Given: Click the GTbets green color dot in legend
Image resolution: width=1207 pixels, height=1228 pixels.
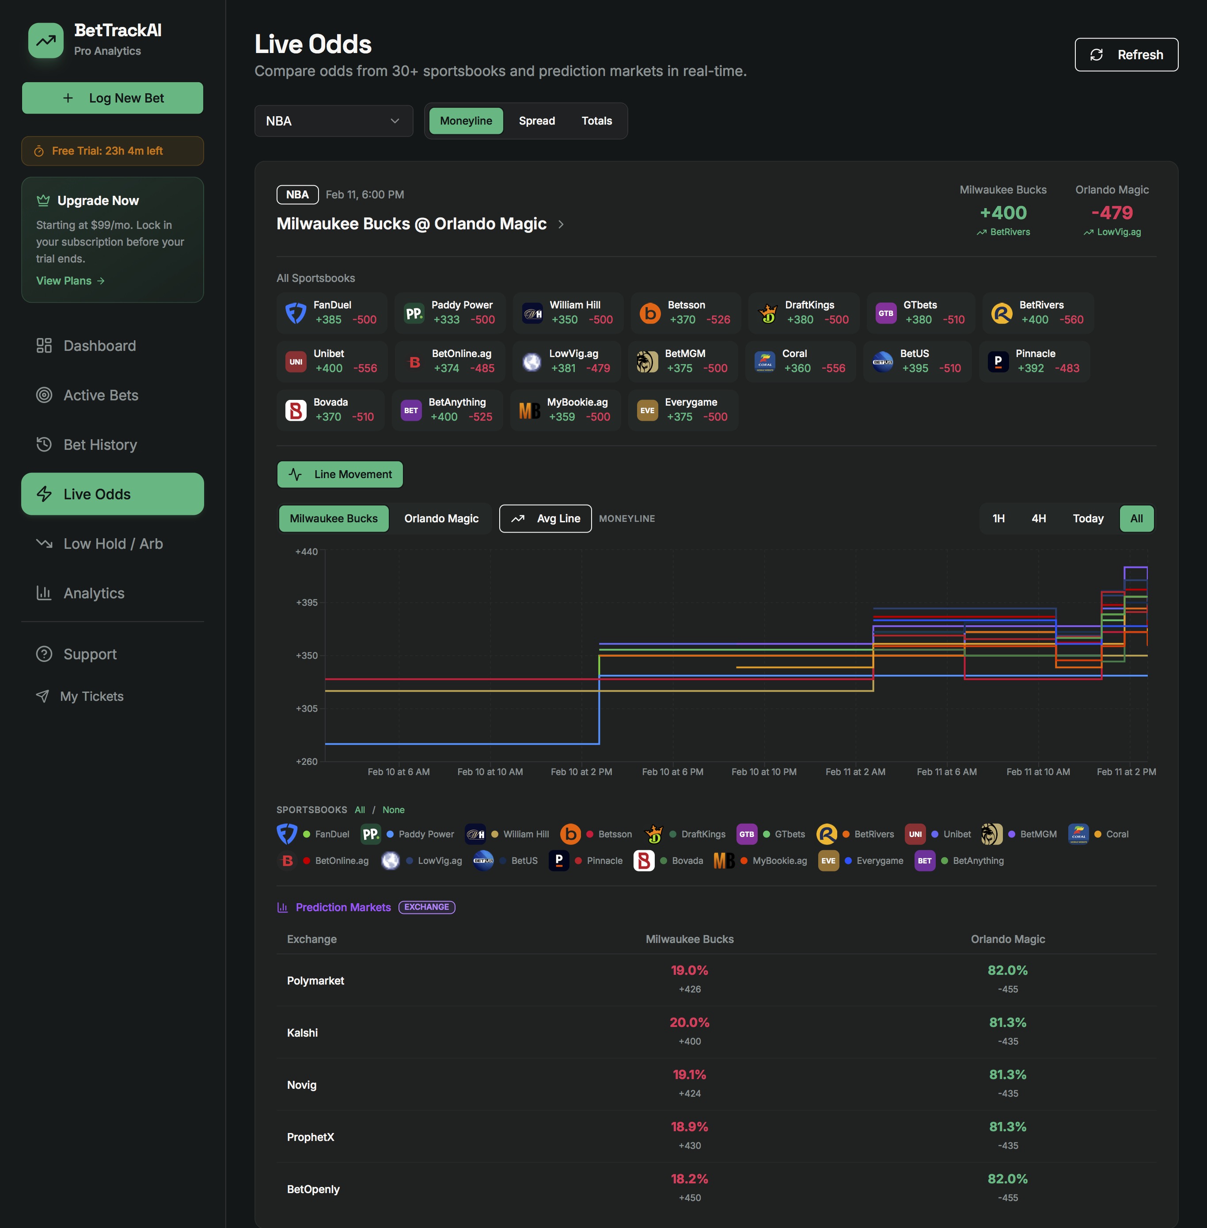Looking at the screenshot, I should [767, 834].
